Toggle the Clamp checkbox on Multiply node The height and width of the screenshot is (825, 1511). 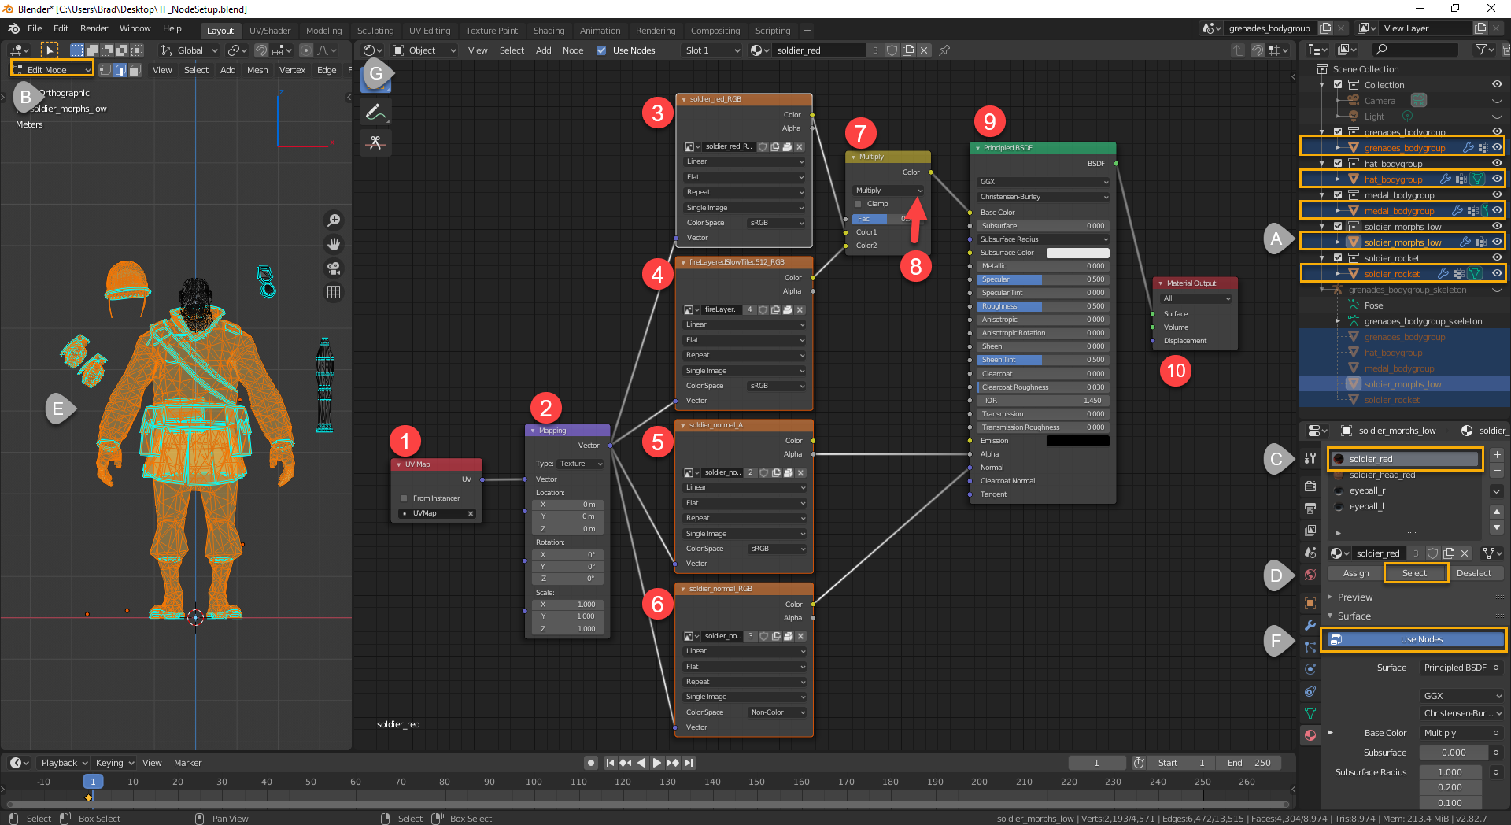click(859, 204)
